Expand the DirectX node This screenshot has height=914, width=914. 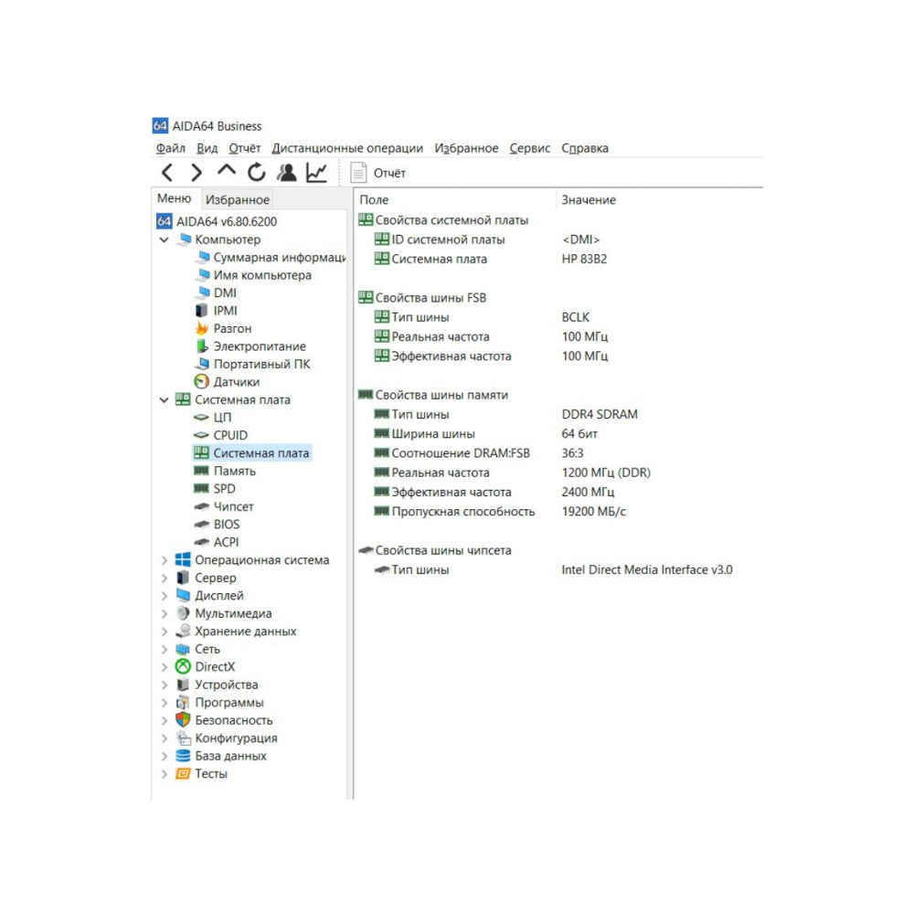165,667
